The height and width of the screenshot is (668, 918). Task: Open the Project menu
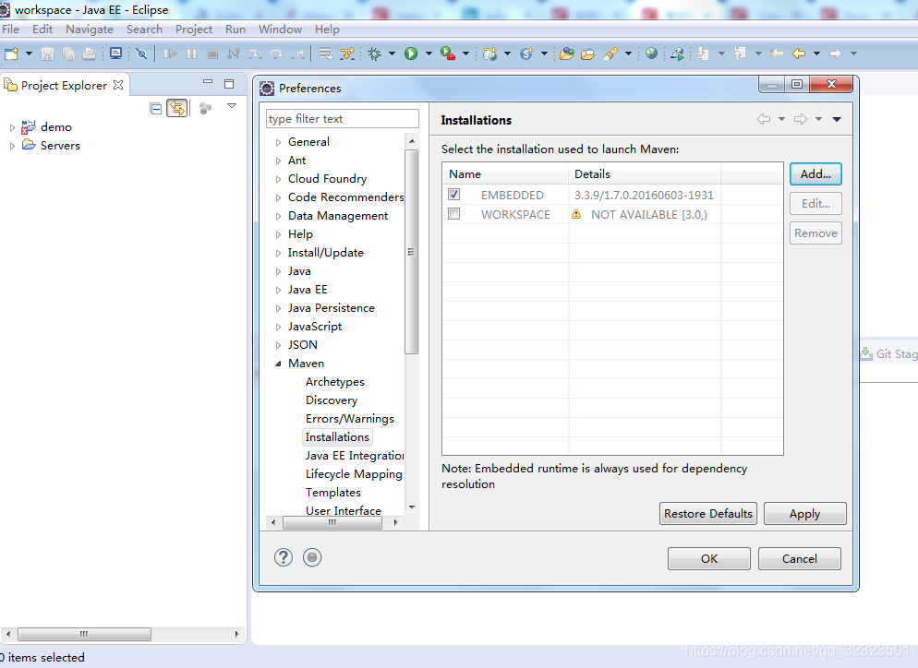point(194,30)
